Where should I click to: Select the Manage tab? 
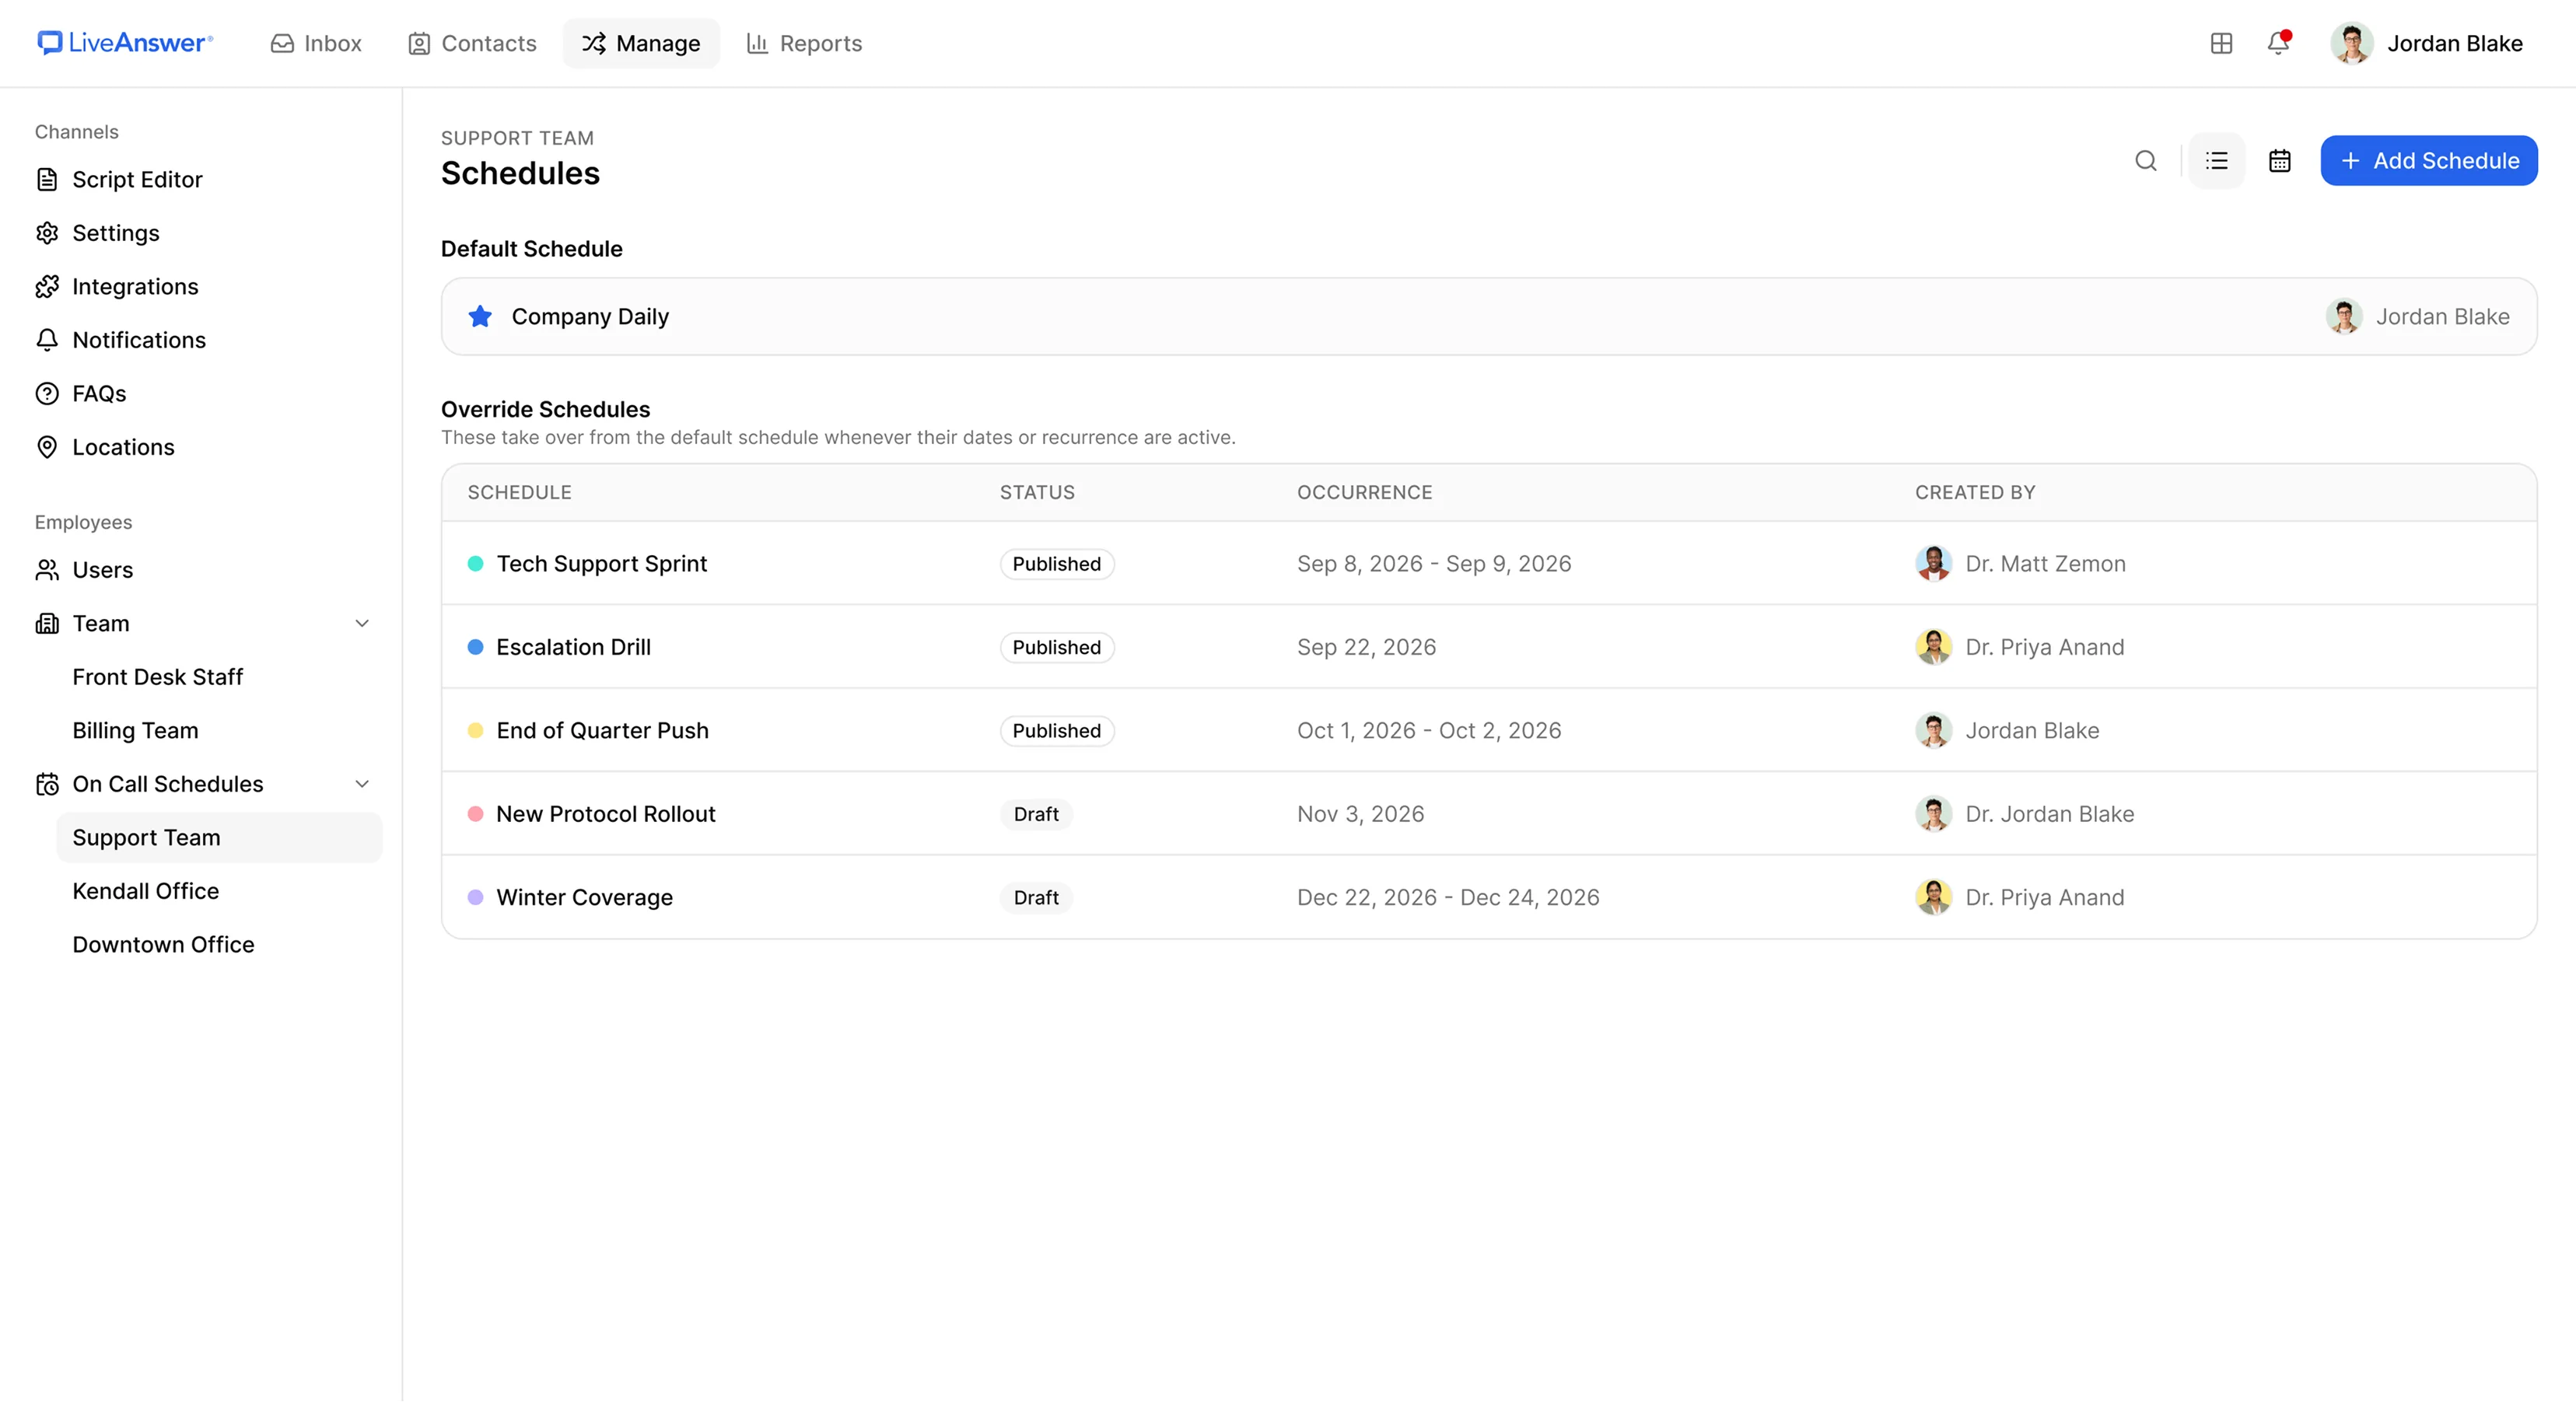(641, 43)
